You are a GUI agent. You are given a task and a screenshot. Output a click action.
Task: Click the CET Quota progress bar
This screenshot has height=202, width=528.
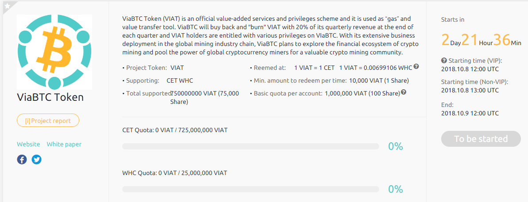(250, 146)
